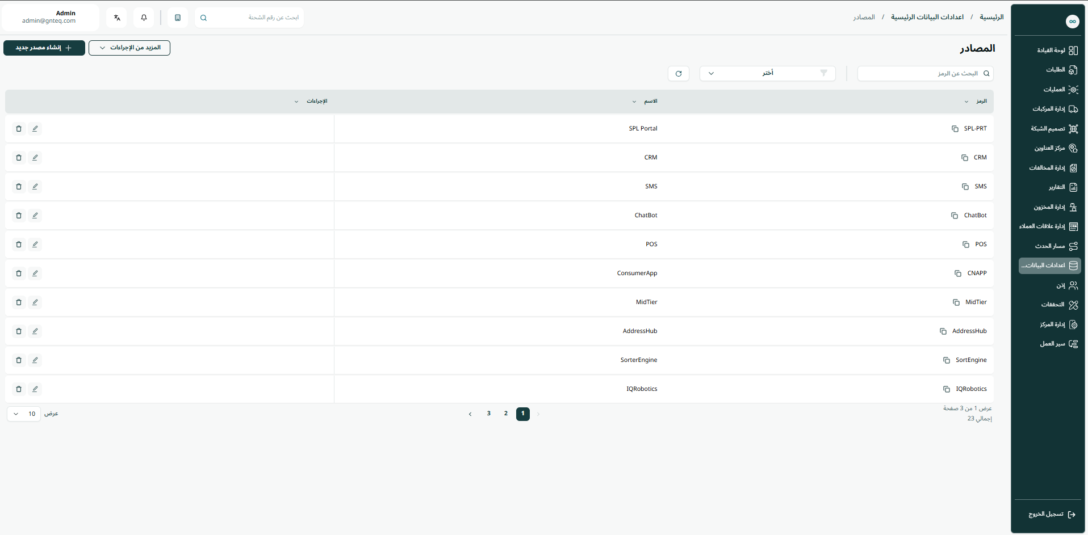This screenshot has width=1088, height=535.
Task: Click the إنشاء مصدر جديد button
Action: 44,48
